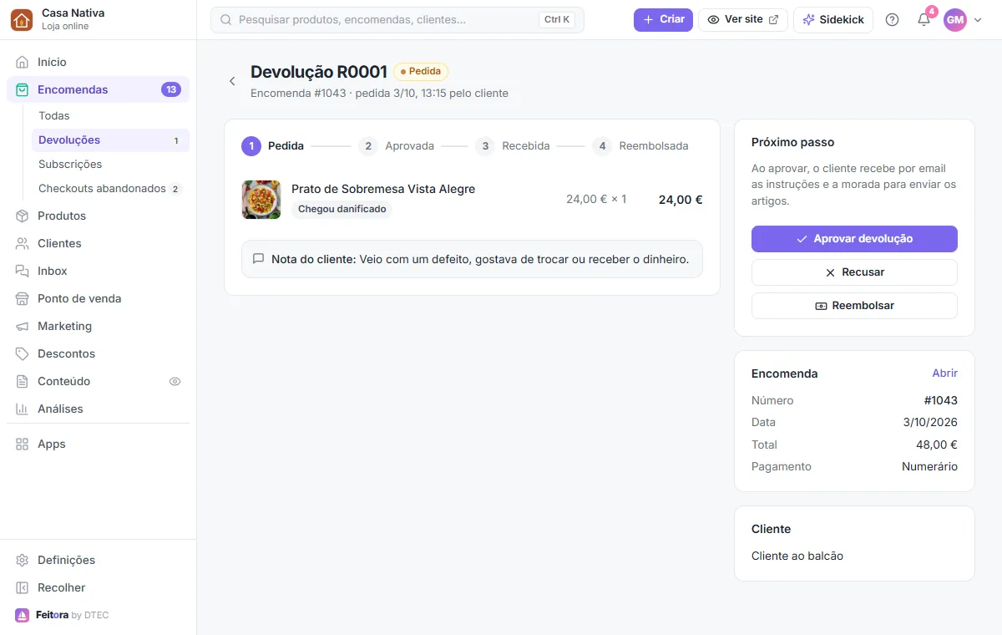This screenshot has width=1002, height=635.
Task: Toggle the Conteúdo eye visibility icon
Action: [x=175, y=381]
